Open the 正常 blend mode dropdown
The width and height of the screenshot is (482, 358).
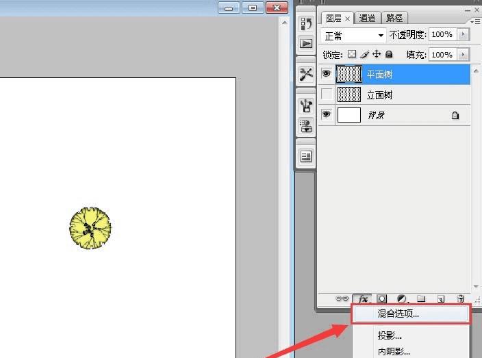click(x=353, y=36)
